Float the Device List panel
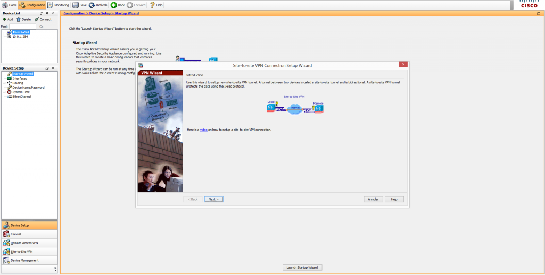 pyautogui.click(x=42, y=13)
